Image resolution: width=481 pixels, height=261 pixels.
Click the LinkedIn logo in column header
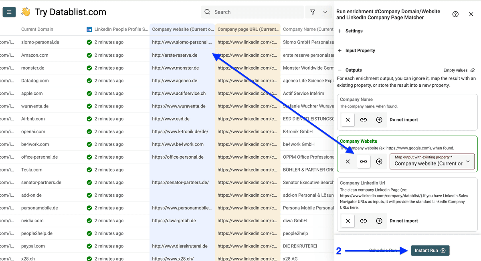pyautogui.click(x=89, y=29)
